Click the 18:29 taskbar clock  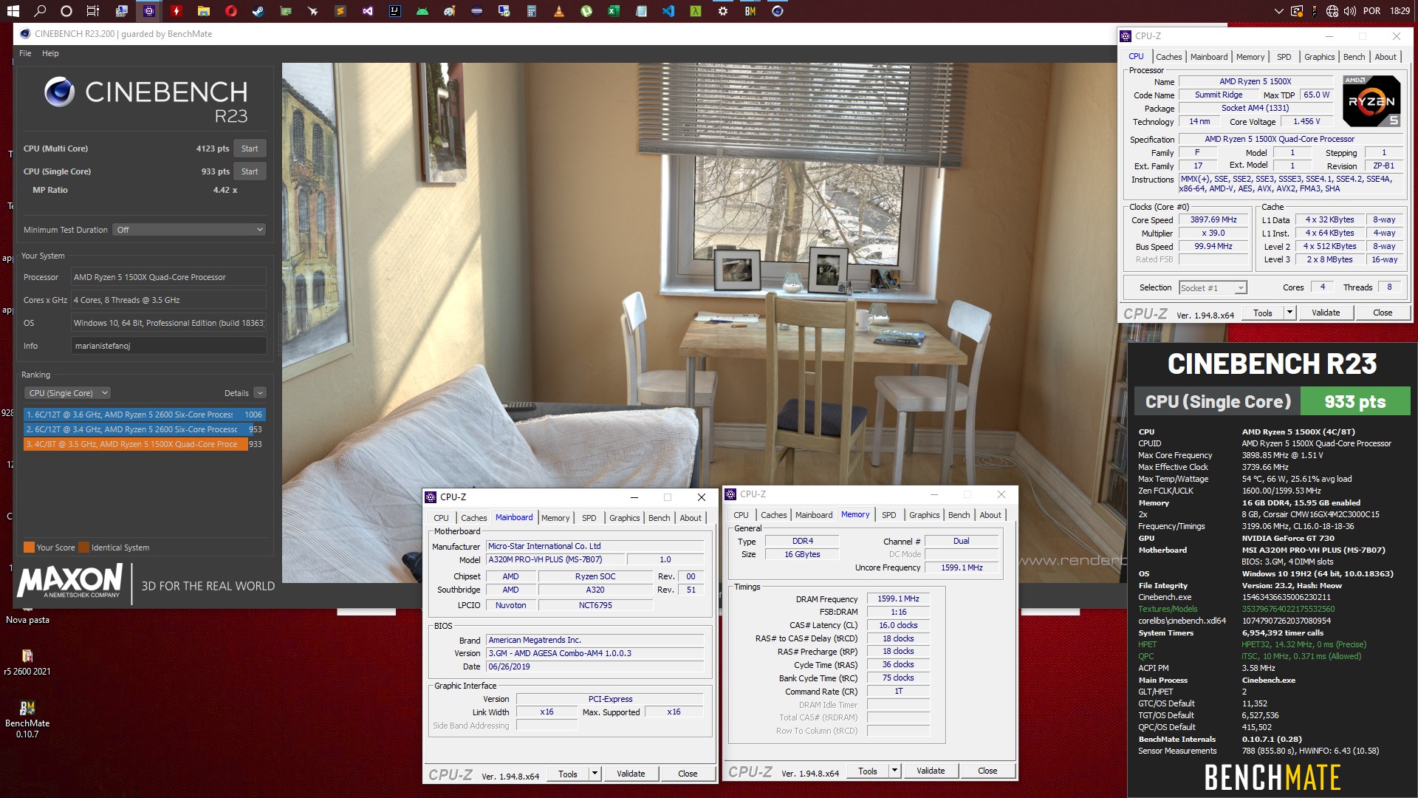(x=1400, y=11)
